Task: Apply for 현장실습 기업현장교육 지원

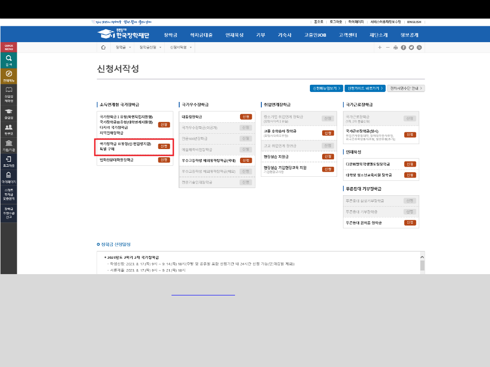Action: 328,169
